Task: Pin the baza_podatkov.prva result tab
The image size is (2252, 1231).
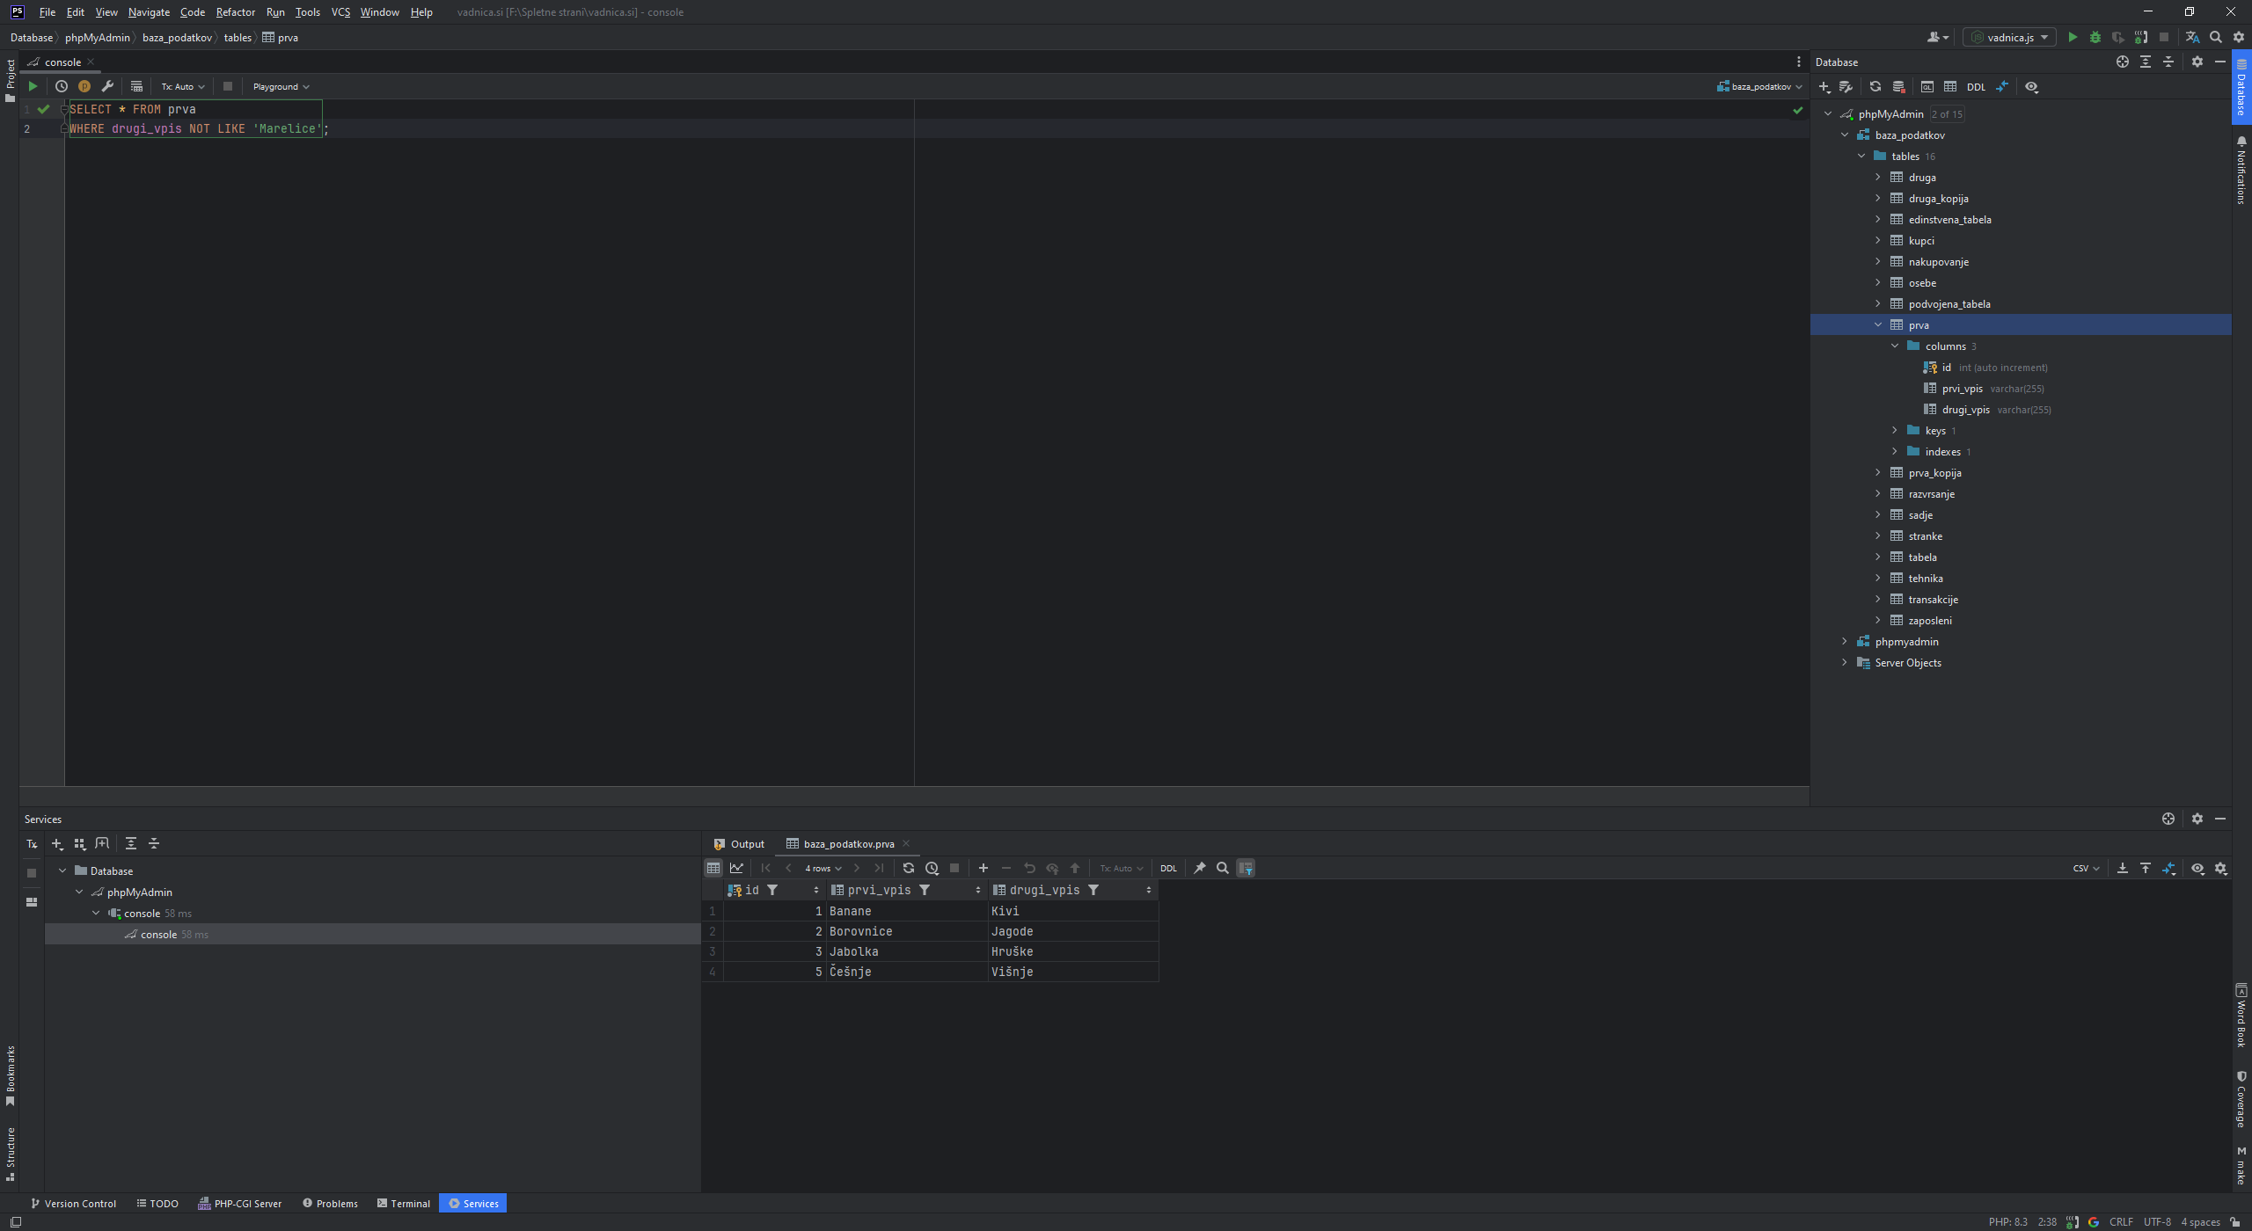Action: (1199, 868)
